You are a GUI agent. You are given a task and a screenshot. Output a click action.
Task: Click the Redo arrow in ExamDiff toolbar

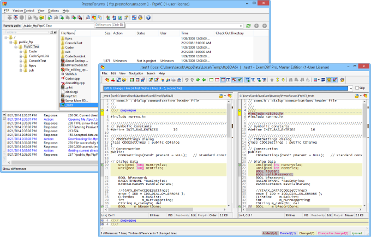(193, 80)
